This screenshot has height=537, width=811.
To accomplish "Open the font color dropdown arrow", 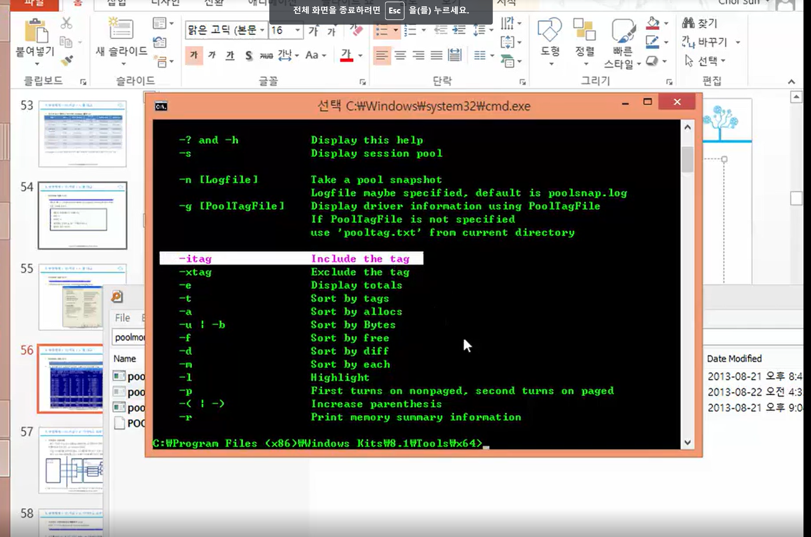I will [360, 55].
